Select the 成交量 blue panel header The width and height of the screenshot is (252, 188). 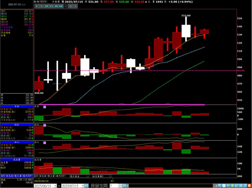[17, 159]
